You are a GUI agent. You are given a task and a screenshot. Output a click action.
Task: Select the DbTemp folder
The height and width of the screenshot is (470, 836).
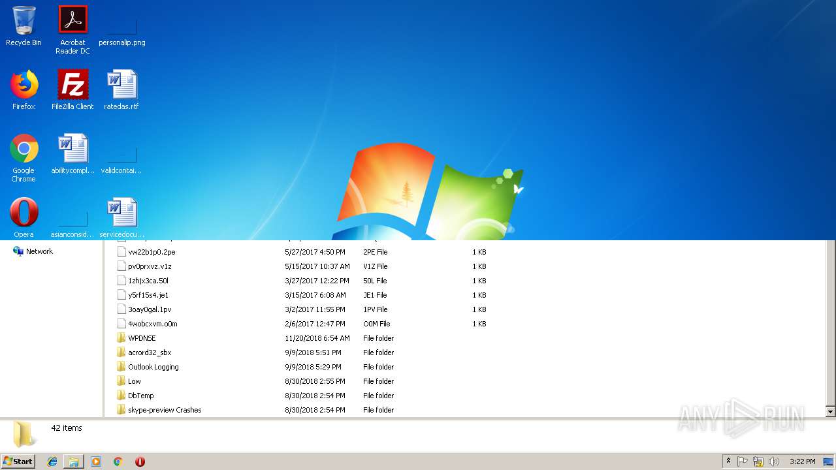click(141, 396)
